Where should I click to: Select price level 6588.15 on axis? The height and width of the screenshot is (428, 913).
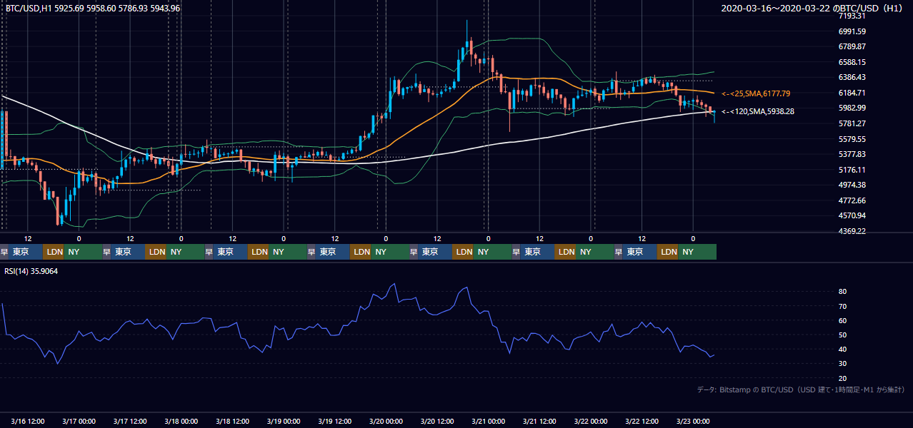coord(852,62)
